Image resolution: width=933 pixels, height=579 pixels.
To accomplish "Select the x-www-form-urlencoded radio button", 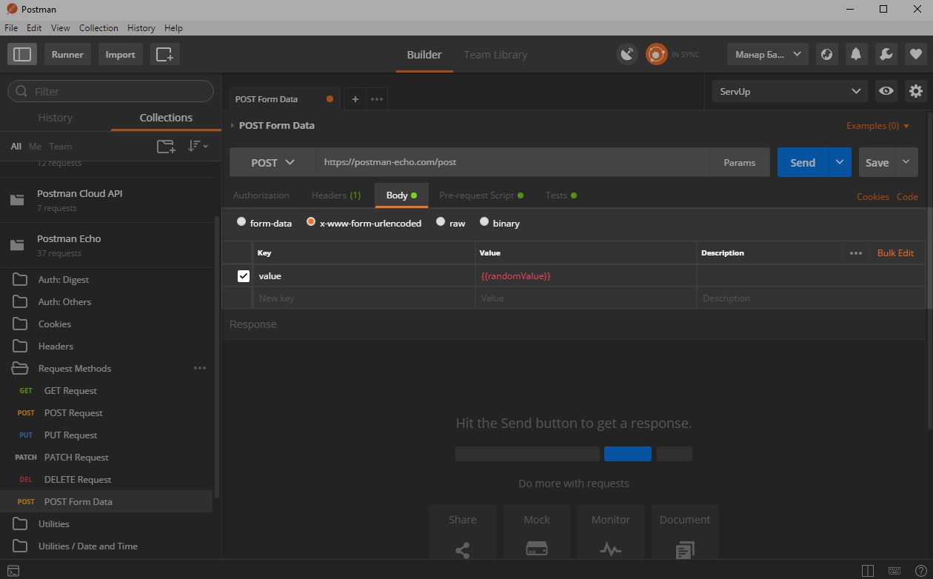I will pos(311,221).
